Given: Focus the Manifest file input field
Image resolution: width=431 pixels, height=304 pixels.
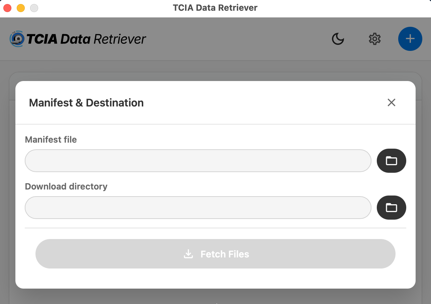Looking at the screenshot, I should click(198, 161).
